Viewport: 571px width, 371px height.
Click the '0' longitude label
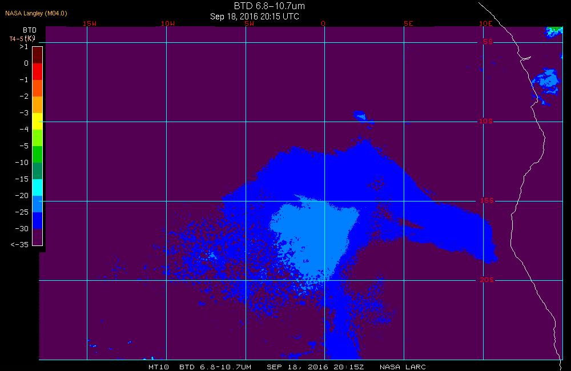323,23
